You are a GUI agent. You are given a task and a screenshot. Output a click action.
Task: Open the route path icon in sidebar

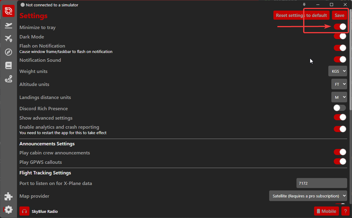(8, 79)
